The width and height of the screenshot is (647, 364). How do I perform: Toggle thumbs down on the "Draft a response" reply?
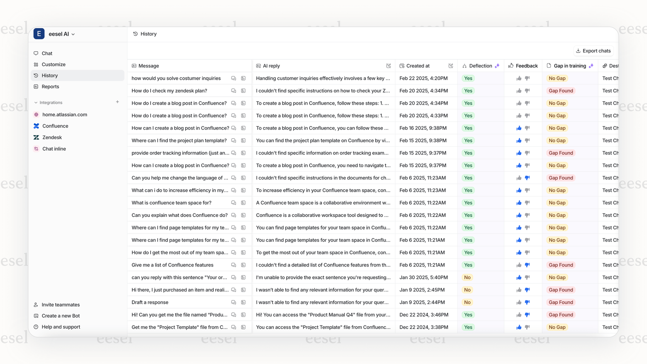(x=527, y=302)
